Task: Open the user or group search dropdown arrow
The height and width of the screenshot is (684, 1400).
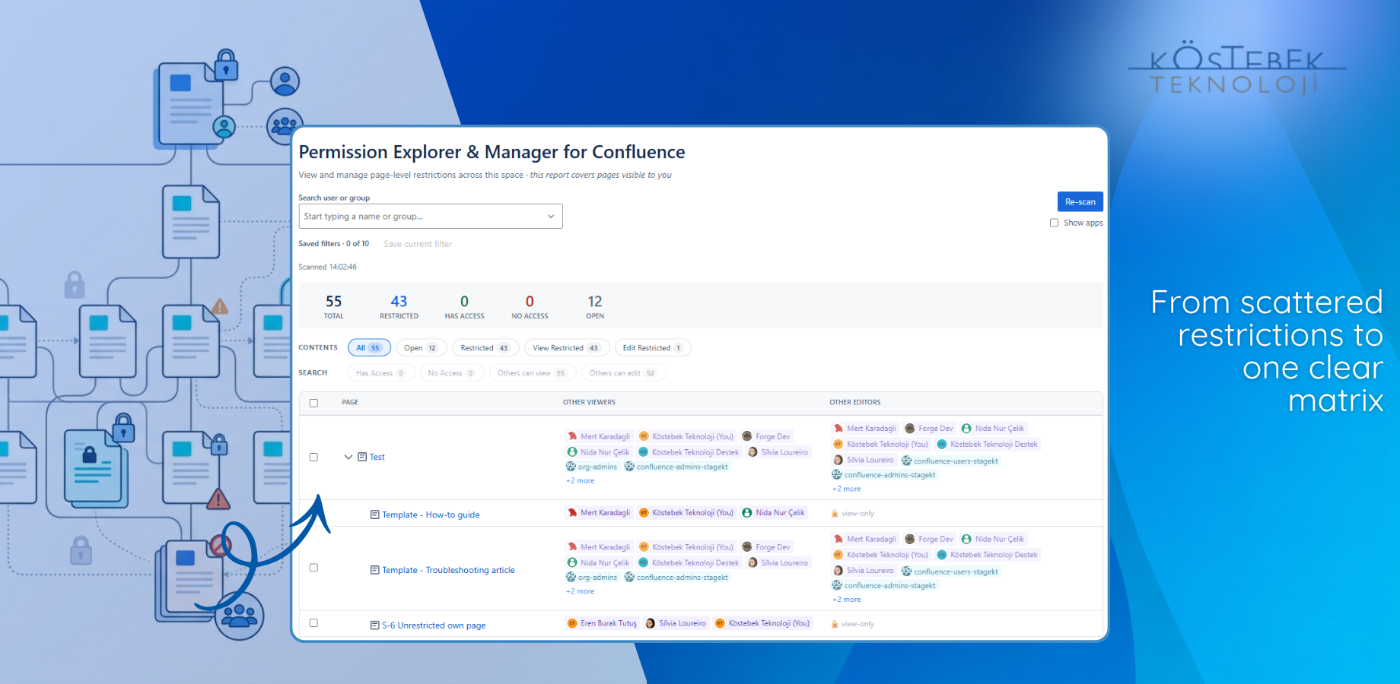Action: click(x=551, y=217)
